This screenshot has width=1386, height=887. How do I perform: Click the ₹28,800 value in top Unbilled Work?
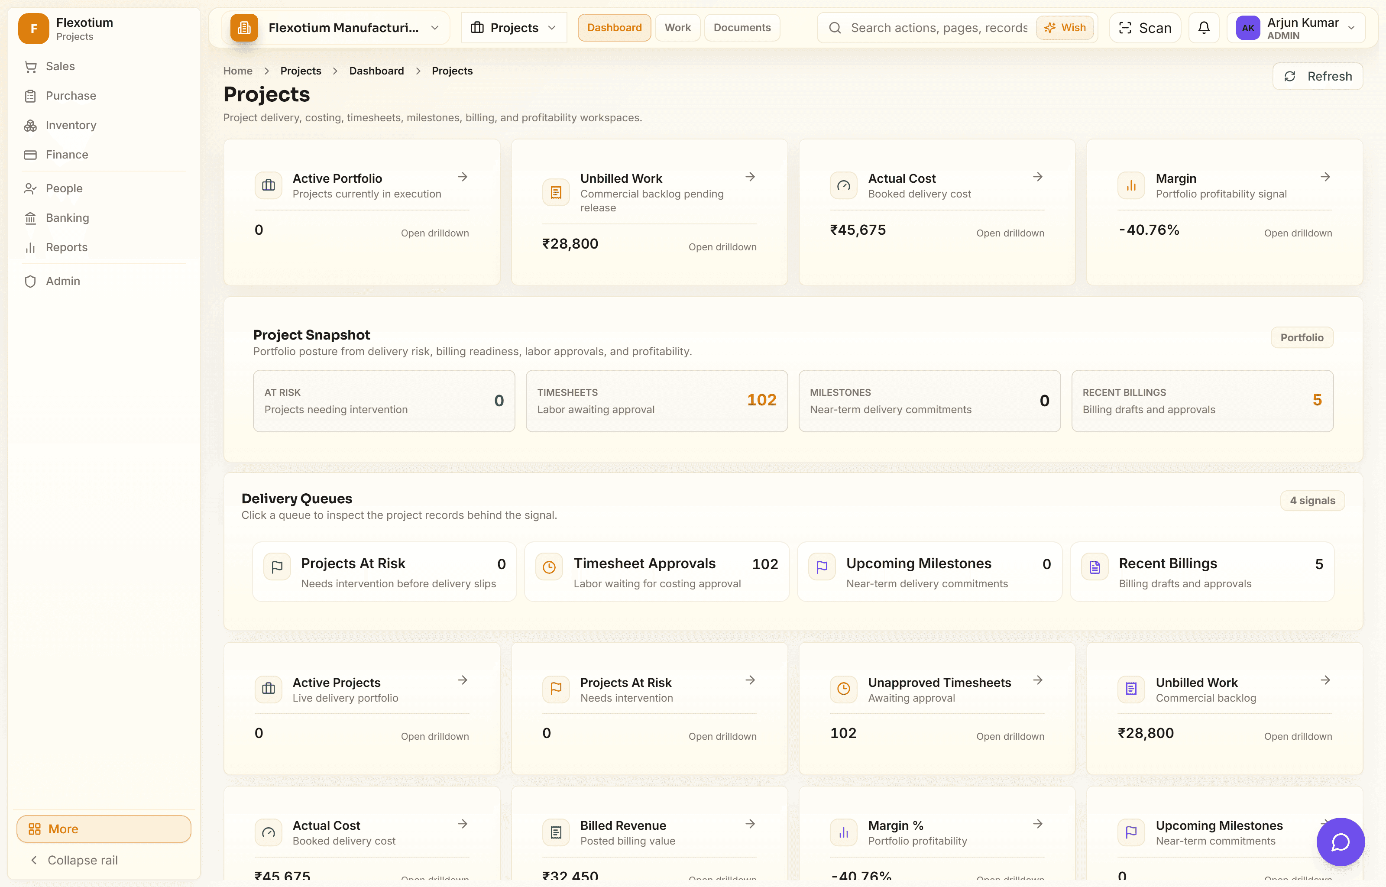pyautogui.click(x=570, y=244)
